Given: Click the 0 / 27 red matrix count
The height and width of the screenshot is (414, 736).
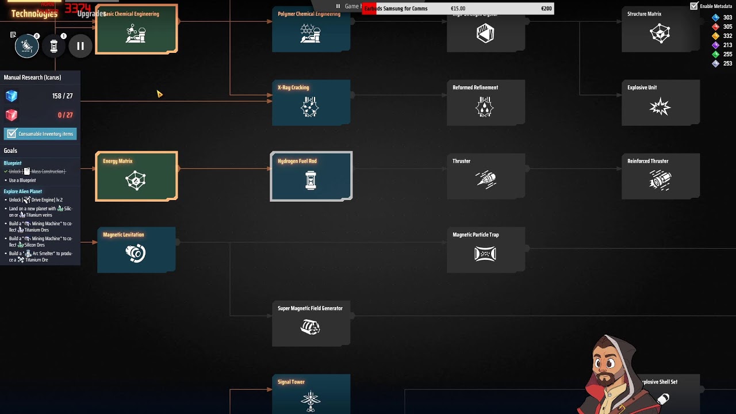Looking at the screenshot, I should (65, 115).
